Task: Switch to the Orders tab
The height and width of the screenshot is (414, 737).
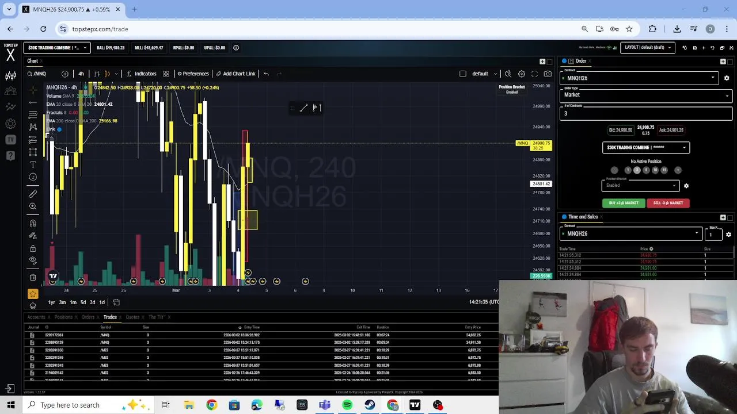Action: 88,317
